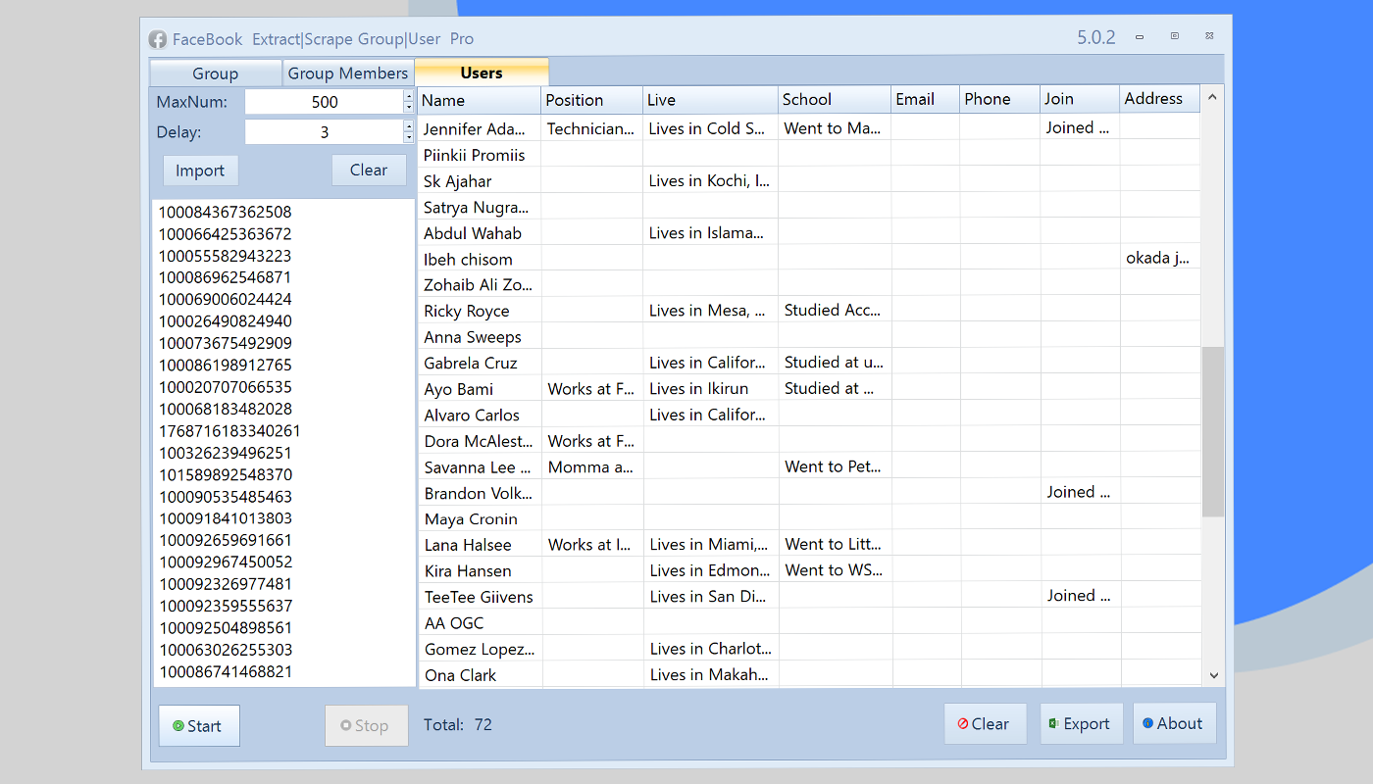Select ID 100063026255303 in the list

click(226, 650)
